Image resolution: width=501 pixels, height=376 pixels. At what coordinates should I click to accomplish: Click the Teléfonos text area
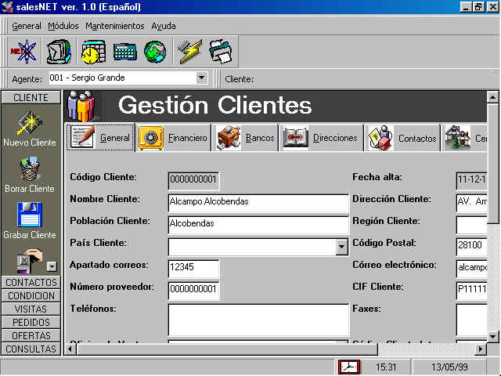coord(258,319)
